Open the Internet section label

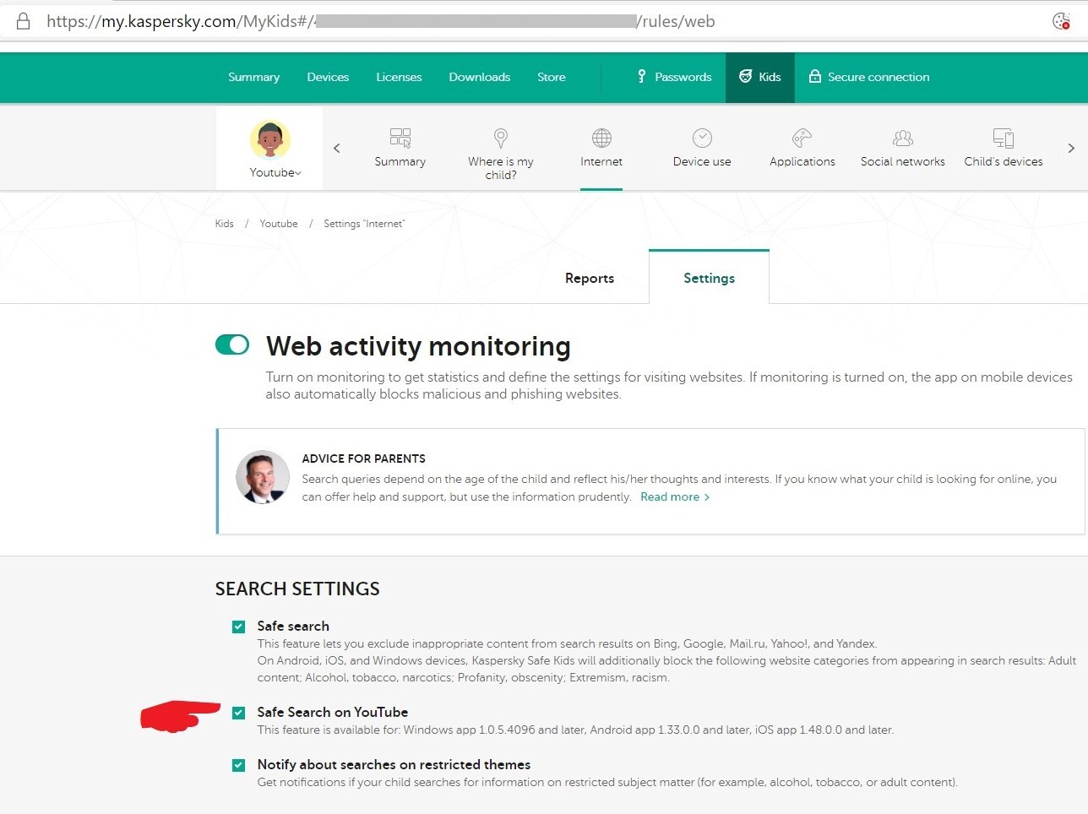coord(601,161)
